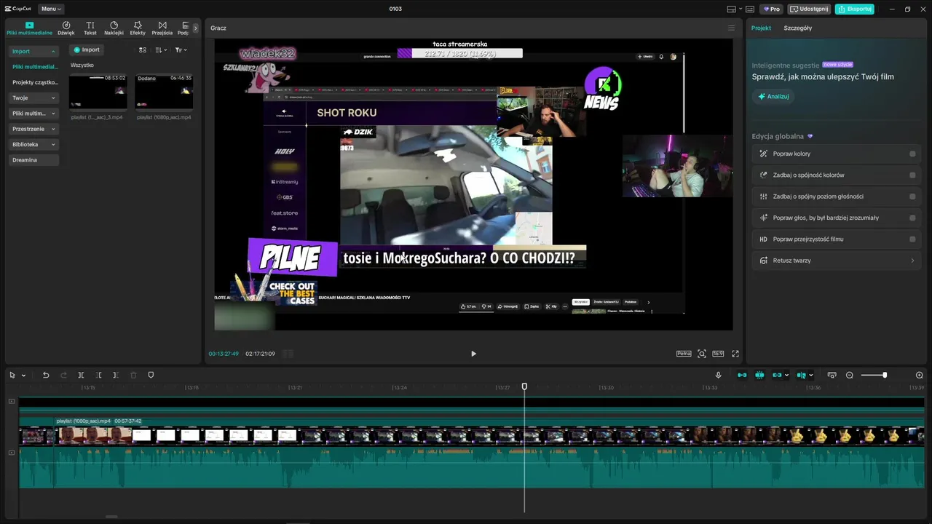Switch to the Projekt tab
The width and height of the screenshot is (932, 524).
pyautogui.click(x=761, y=28)
